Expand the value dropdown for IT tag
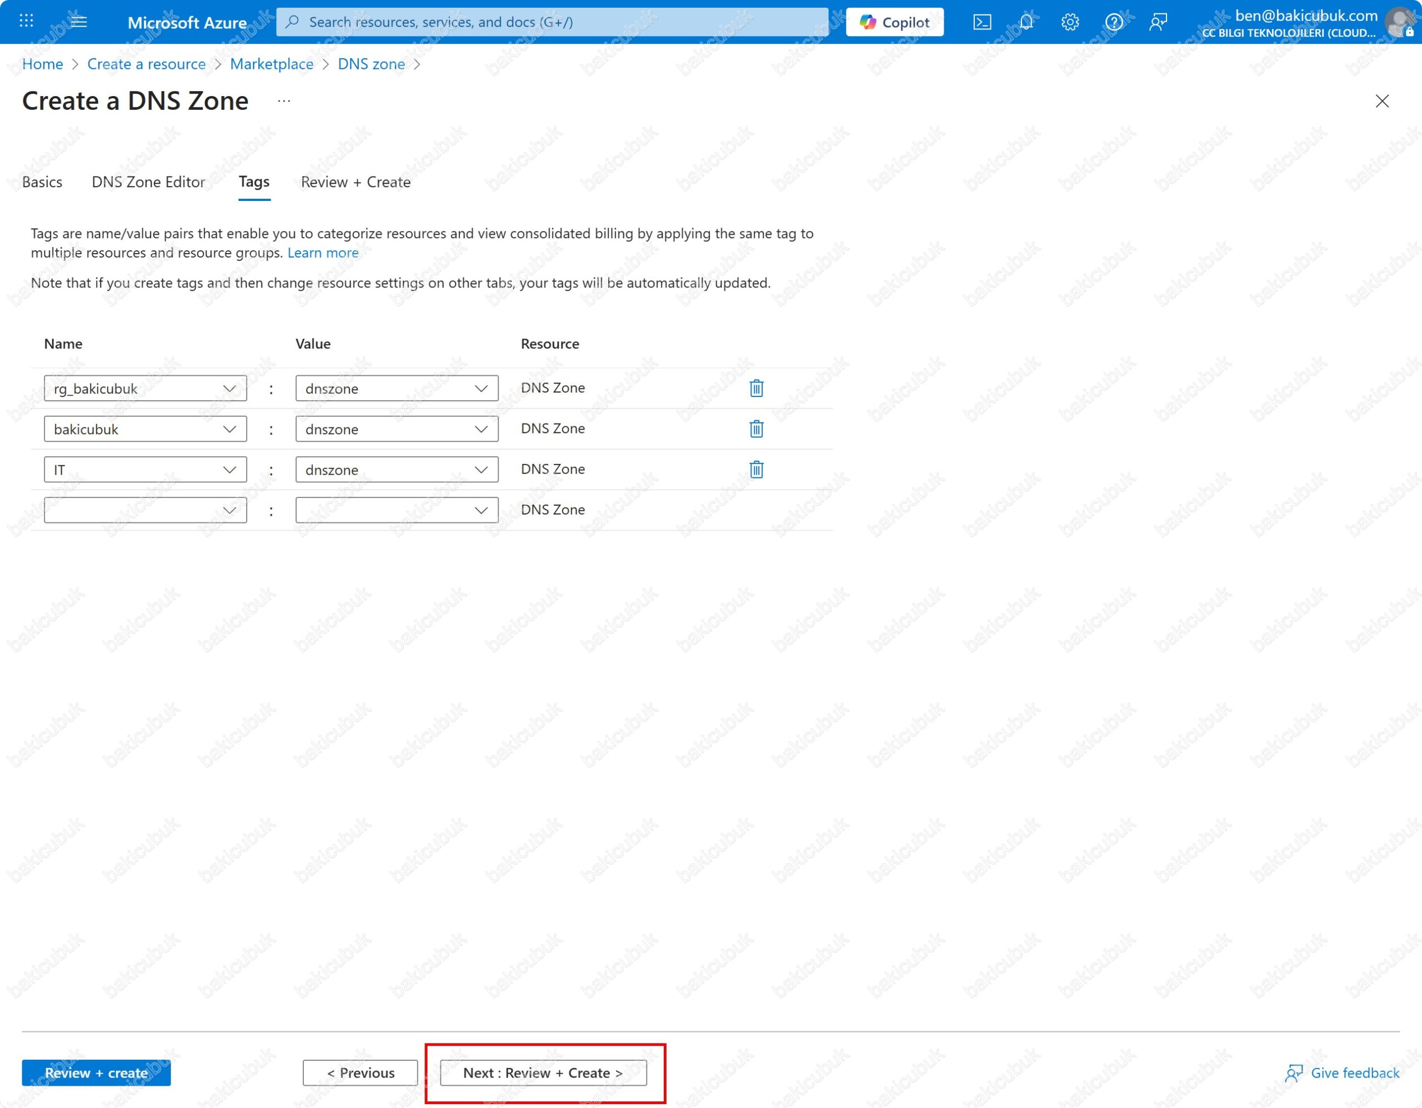The height and width of the screenshot is (1108, 1422). pos(480,470)
